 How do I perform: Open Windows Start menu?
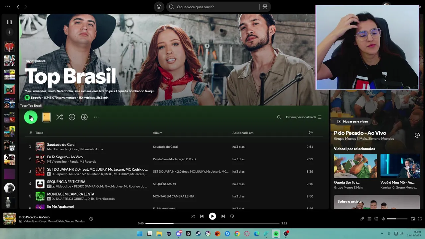[x=140, y=234]
